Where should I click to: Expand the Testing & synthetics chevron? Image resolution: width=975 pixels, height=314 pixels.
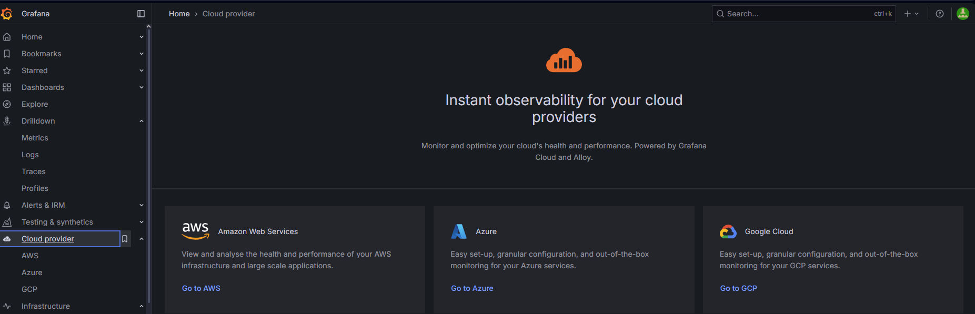(x=142, y=222)
